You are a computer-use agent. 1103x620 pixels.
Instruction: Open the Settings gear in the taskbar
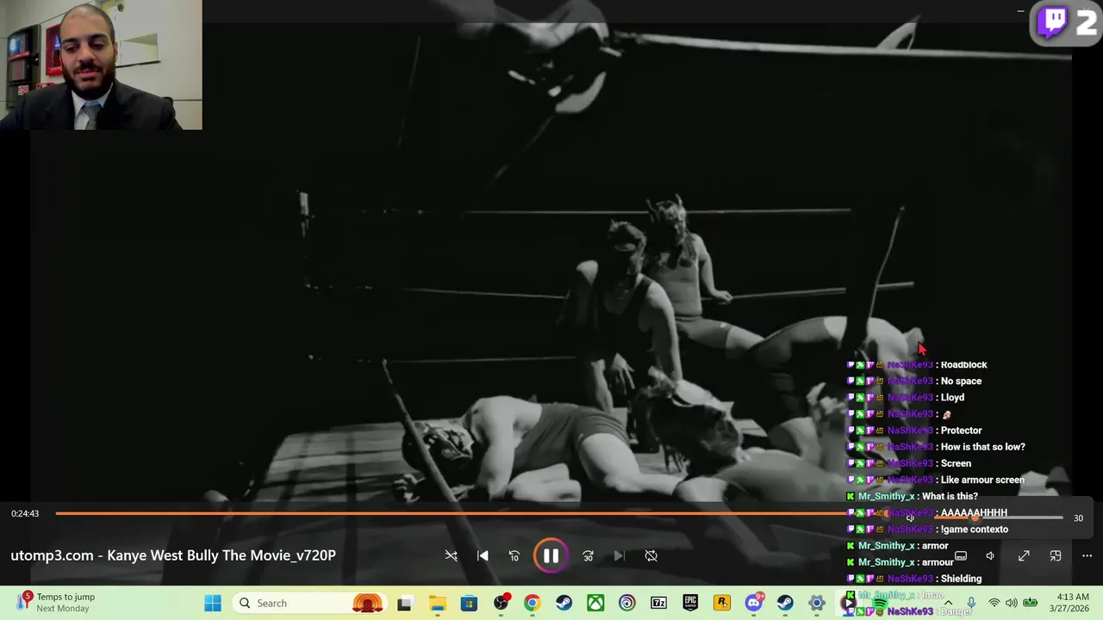817,603
